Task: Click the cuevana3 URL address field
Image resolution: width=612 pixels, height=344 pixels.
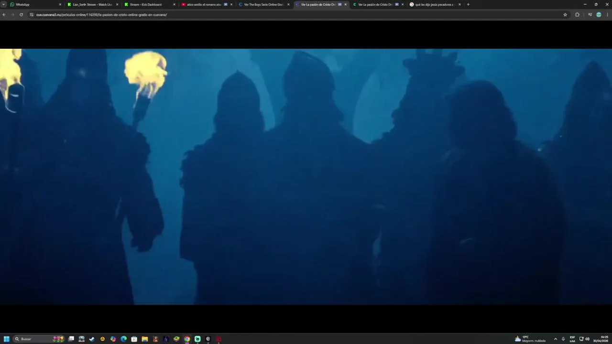Action: tap(296, 15)
